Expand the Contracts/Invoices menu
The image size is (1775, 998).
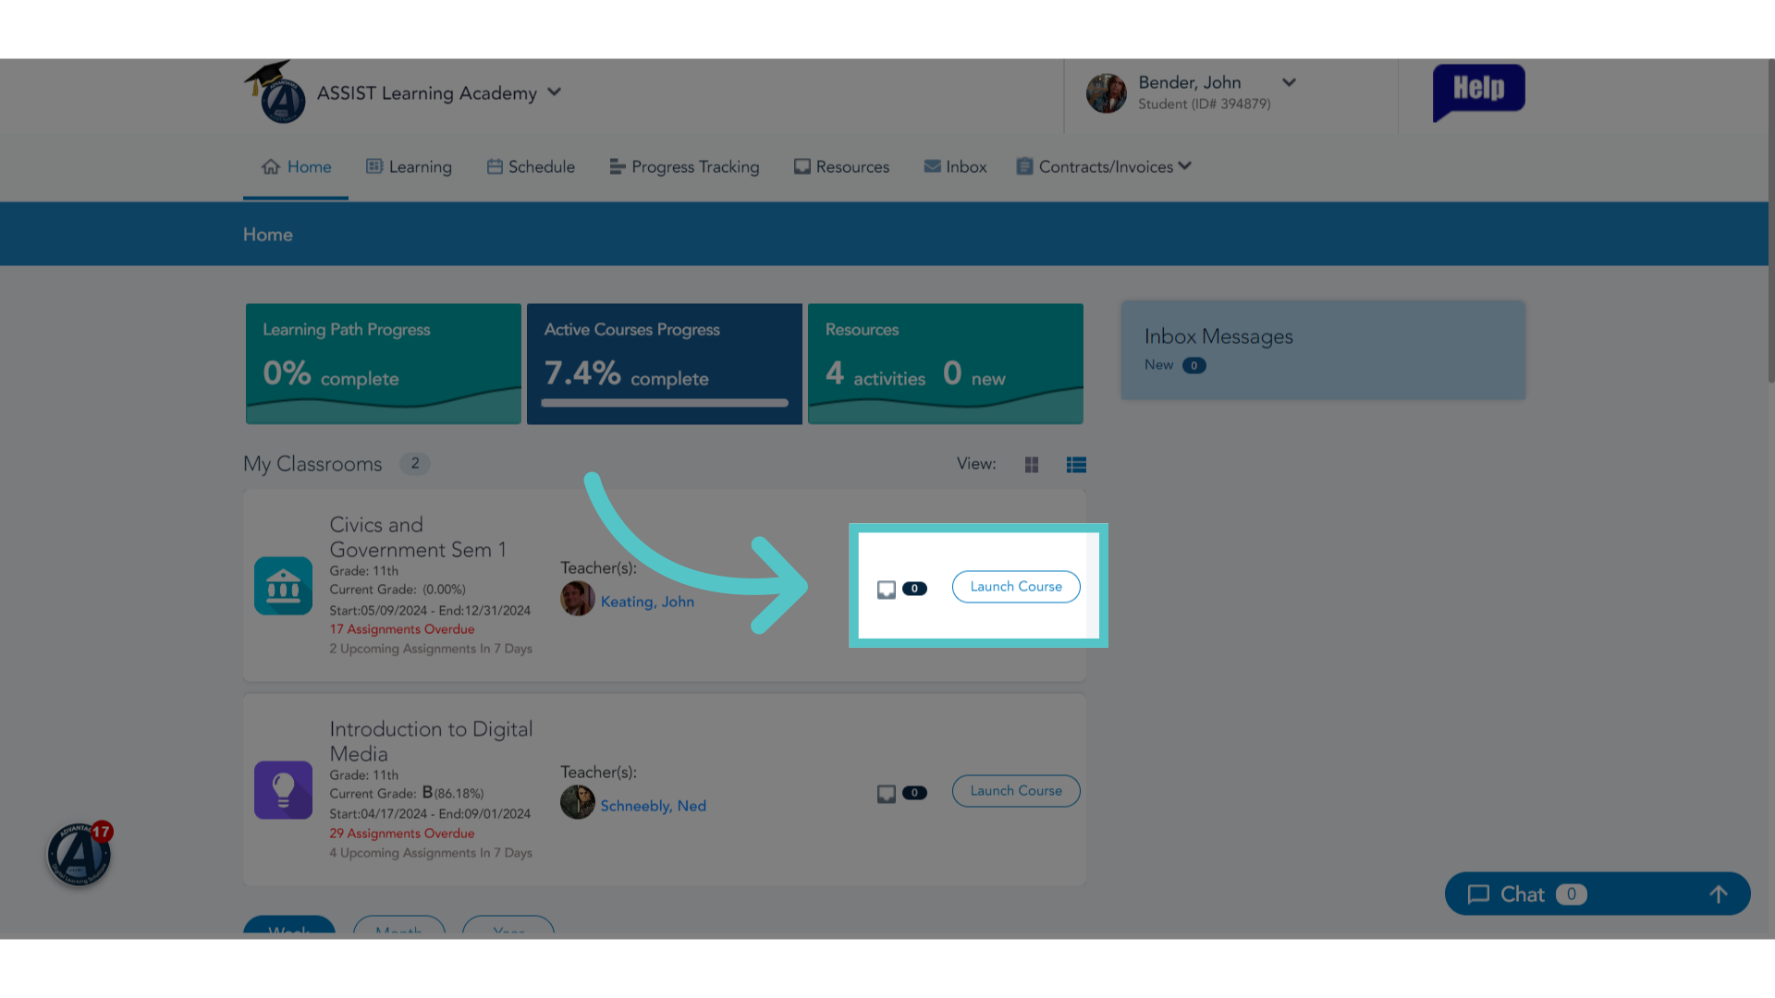click(1104, 166)
